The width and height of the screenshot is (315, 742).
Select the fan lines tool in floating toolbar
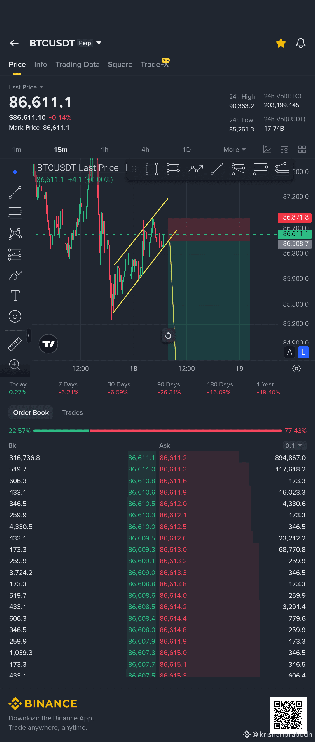pyautogui.click(x=282, y=169)
